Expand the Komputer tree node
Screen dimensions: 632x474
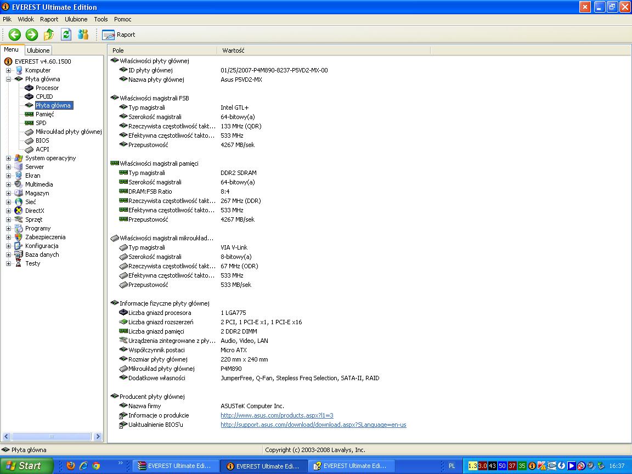(x=8, y=70)
